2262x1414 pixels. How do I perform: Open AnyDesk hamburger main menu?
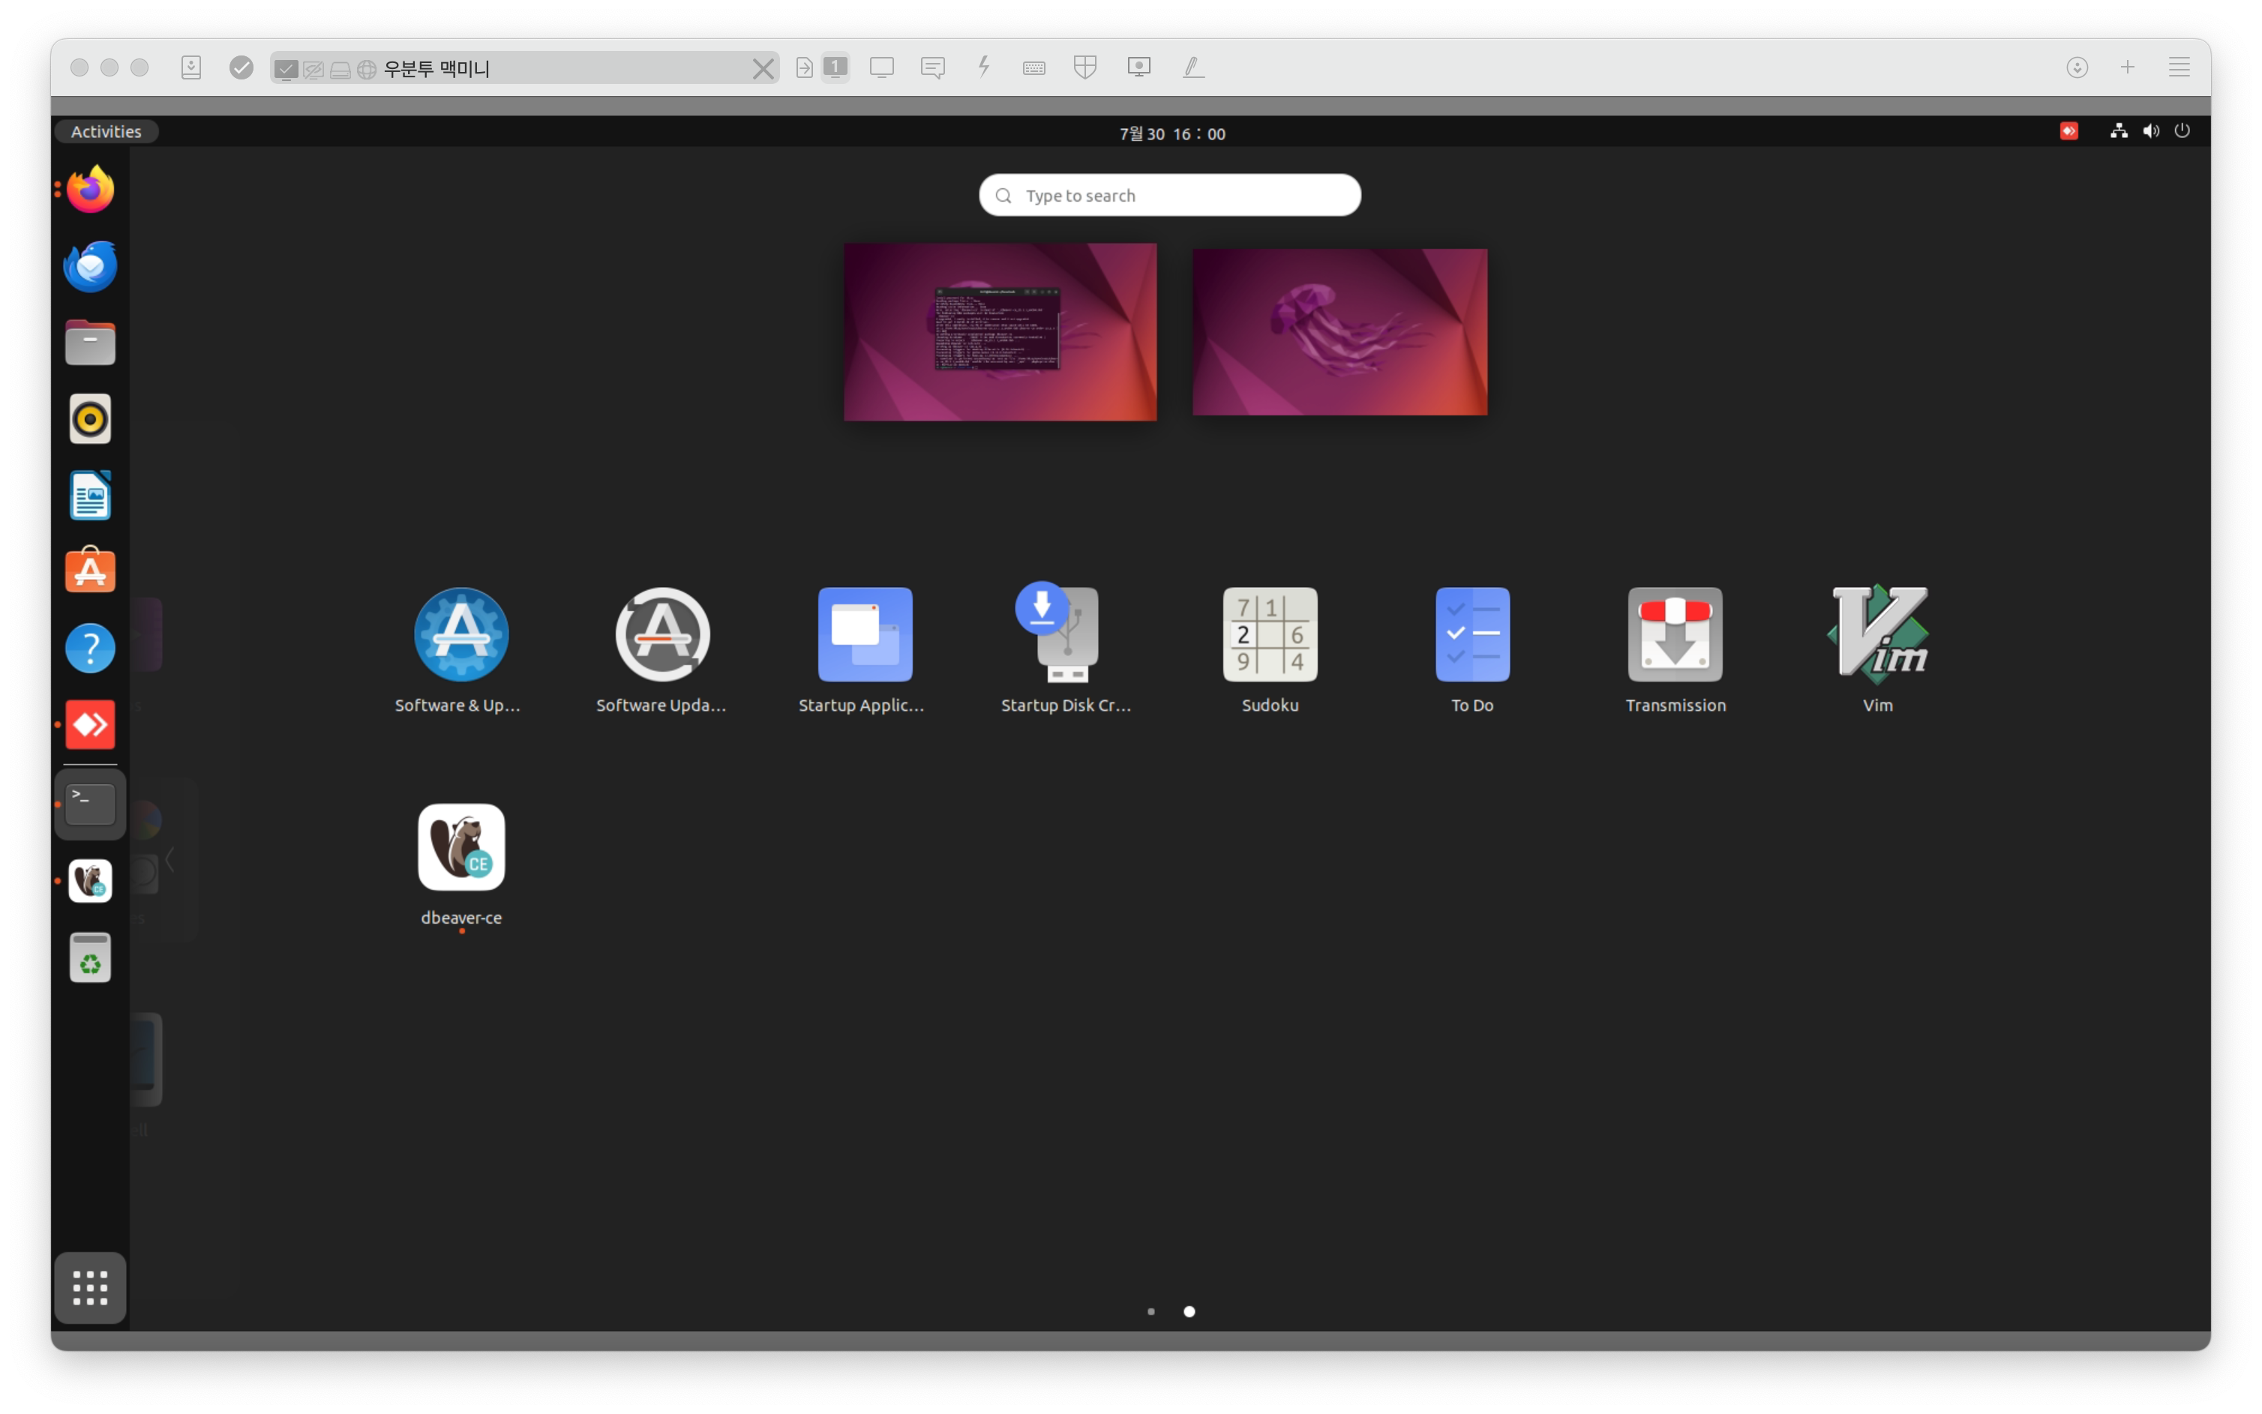pos(2179,67)
